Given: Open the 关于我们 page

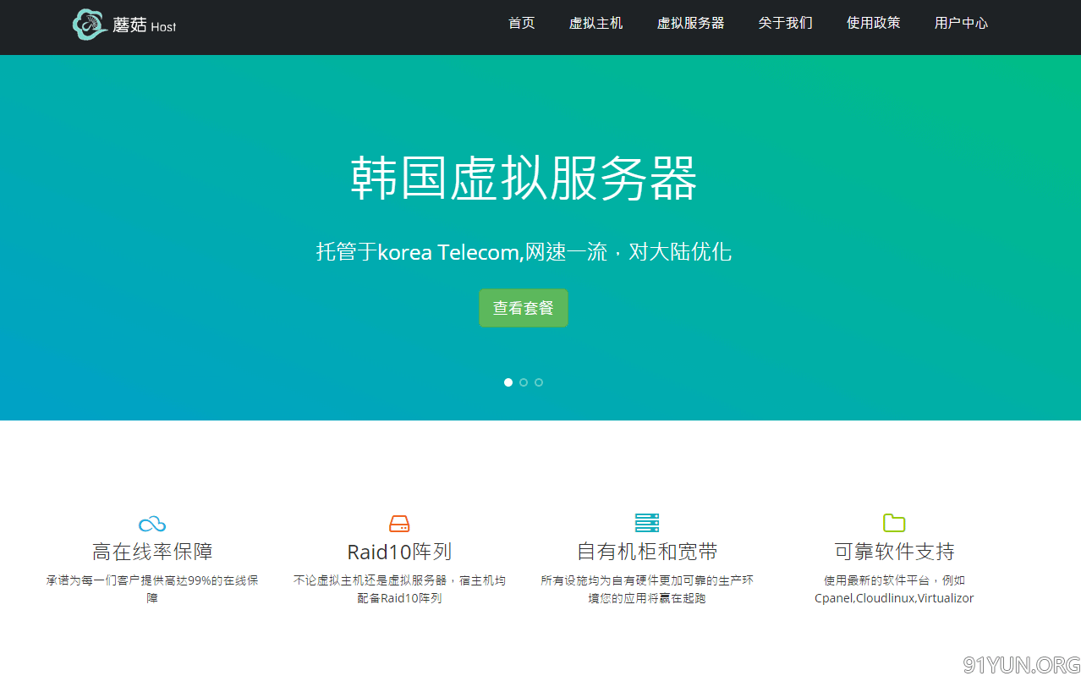Looking at the screenshot, I should pos(786,23).
